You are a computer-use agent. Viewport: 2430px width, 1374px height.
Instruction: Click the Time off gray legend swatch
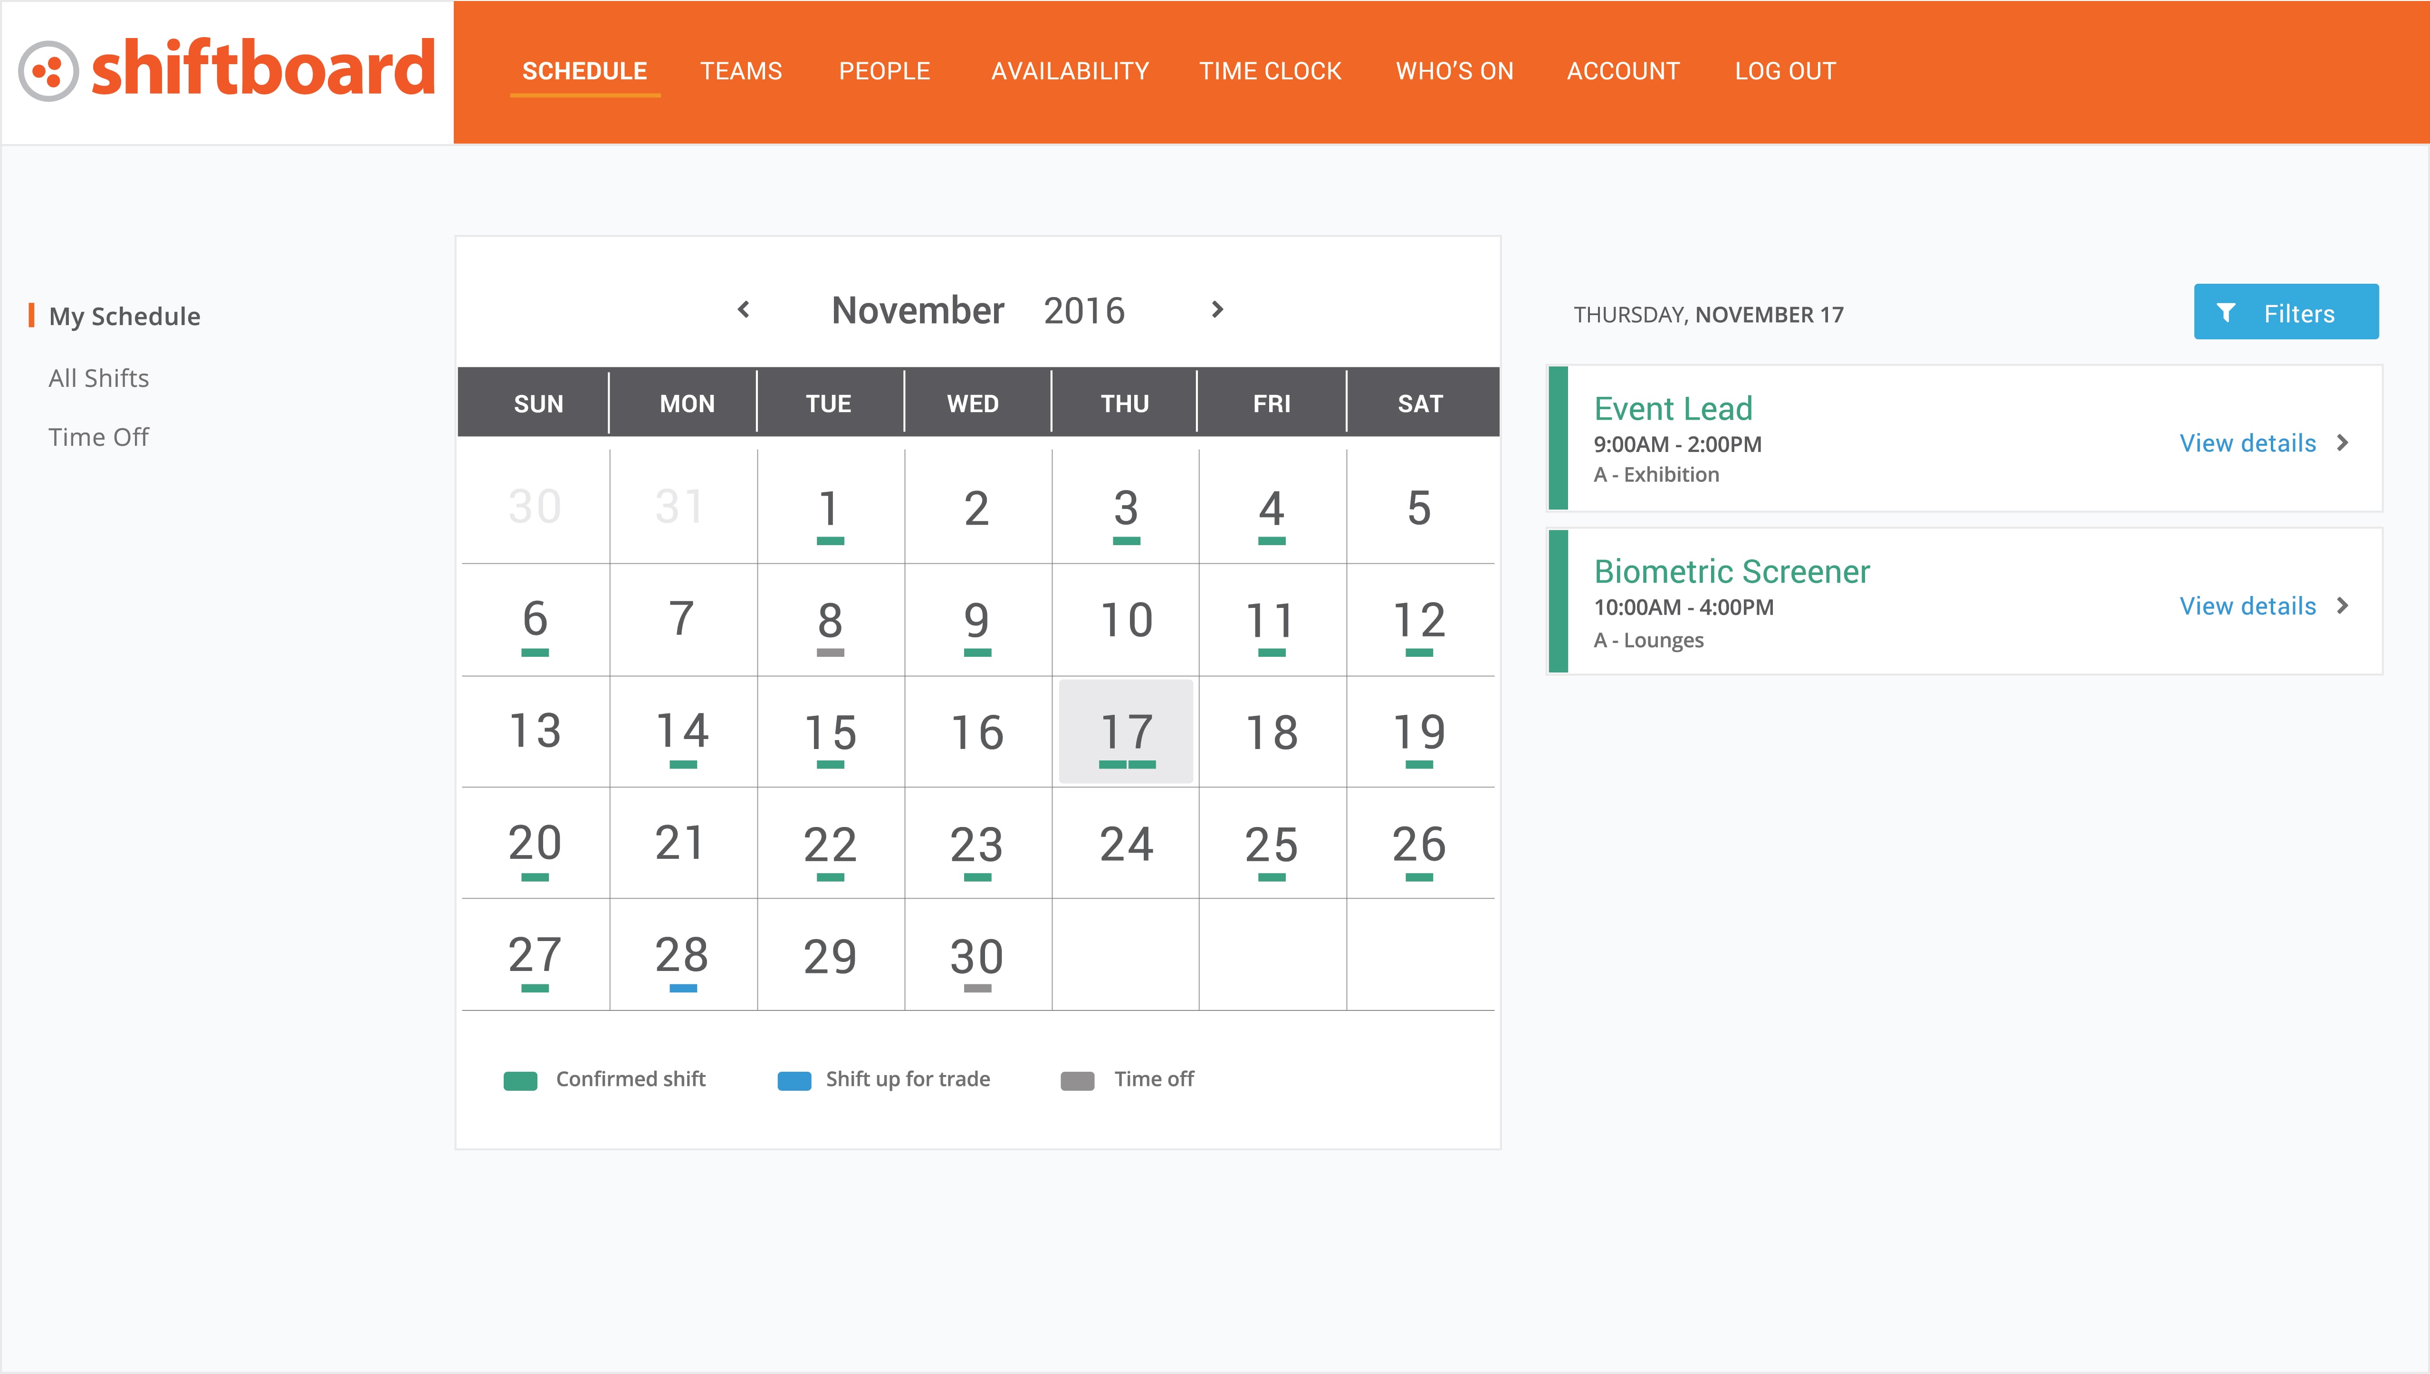point(1076,1080)
